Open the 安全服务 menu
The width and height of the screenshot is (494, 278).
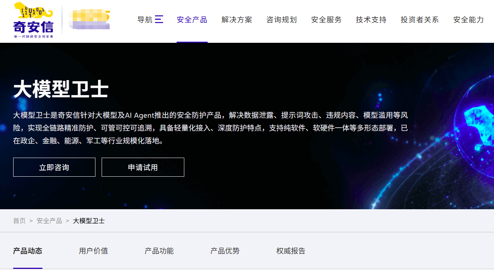(327, 20)
